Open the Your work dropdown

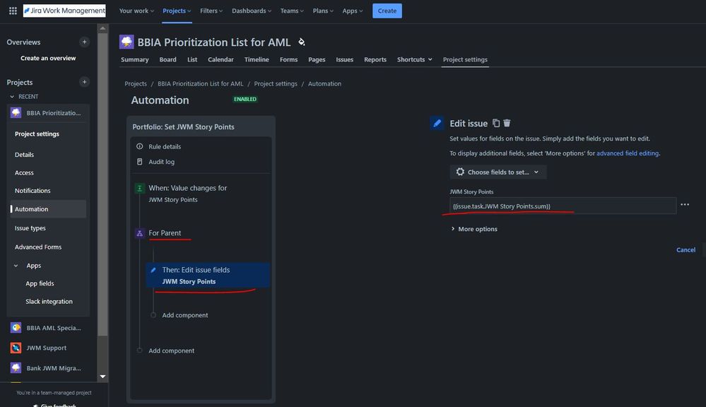click(136, 11)
